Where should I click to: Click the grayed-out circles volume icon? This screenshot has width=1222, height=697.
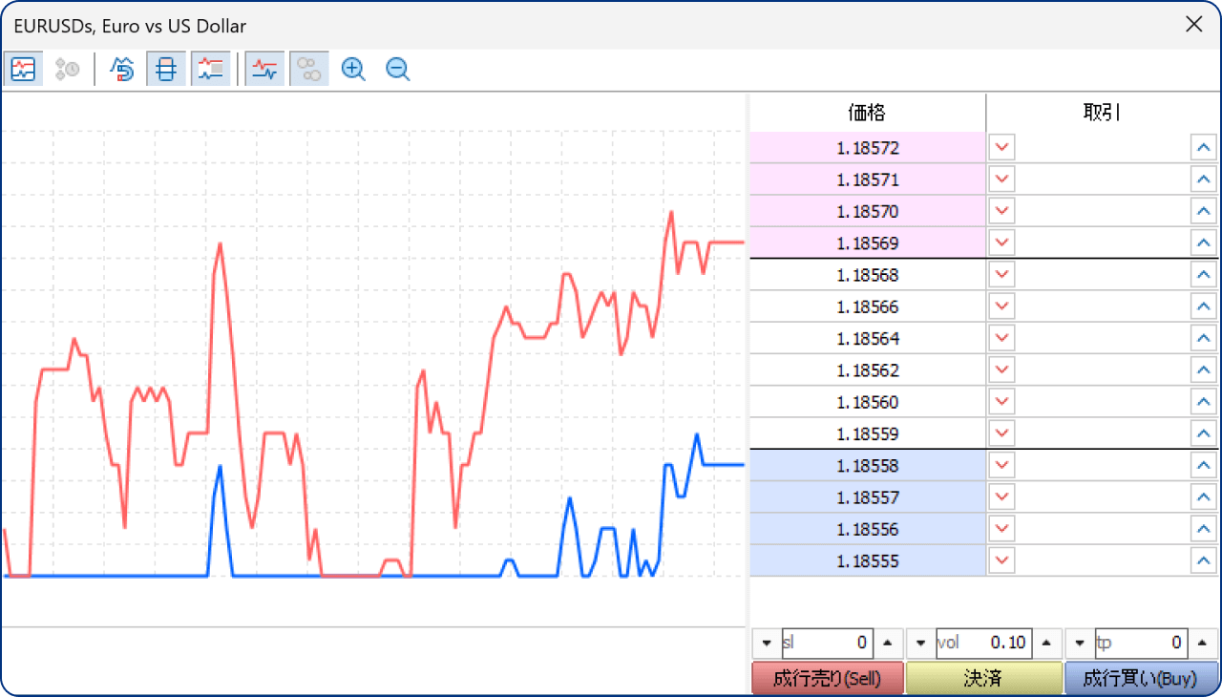[308, 69]
